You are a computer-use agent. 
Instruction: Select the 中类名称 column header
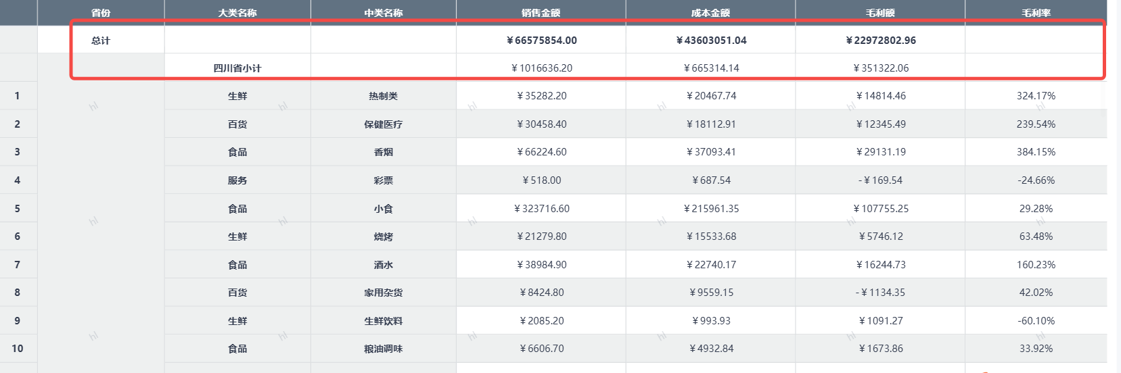click(x=384, y=13)
